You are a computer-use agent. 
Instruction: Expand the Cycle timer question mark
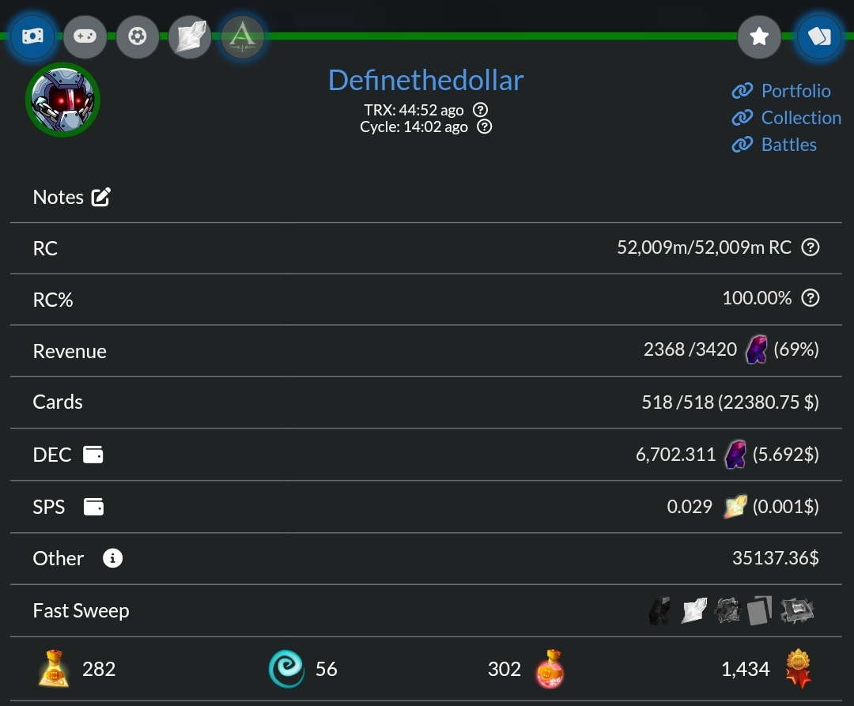click(484, 126)
